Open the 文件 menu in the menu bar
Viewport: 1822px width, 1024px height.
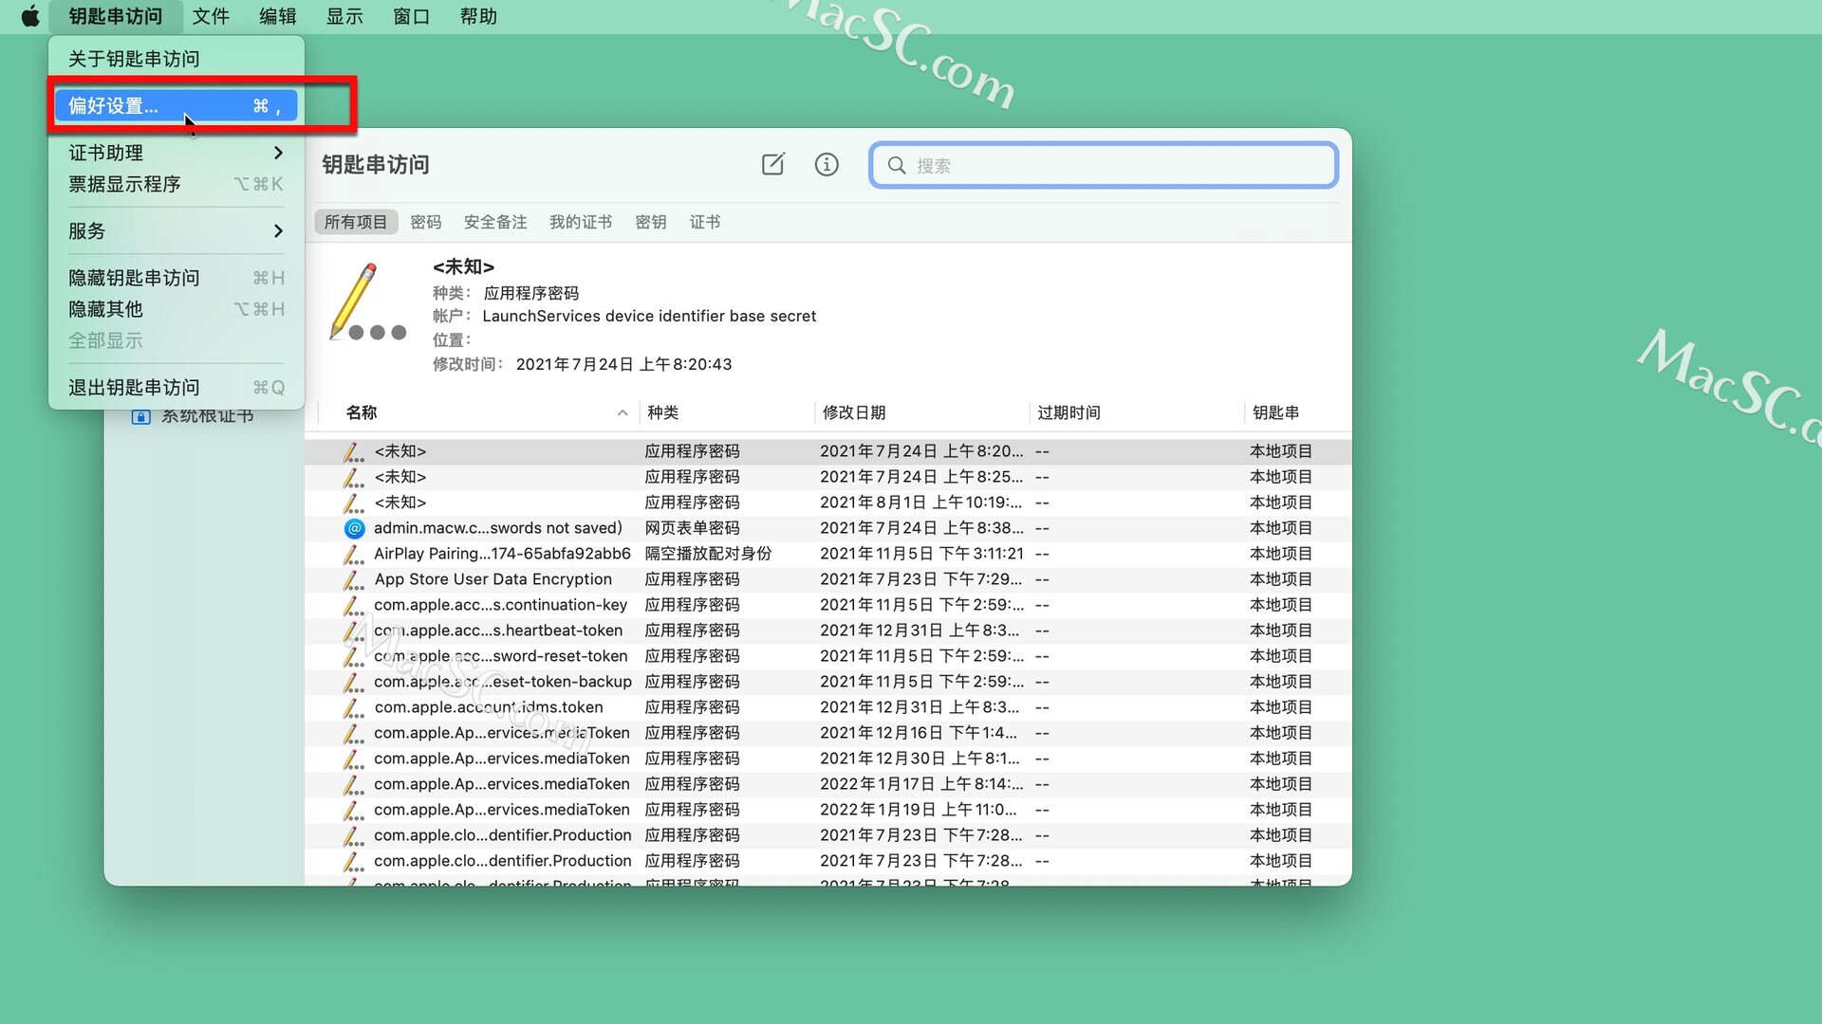click(x=210, y=16)
